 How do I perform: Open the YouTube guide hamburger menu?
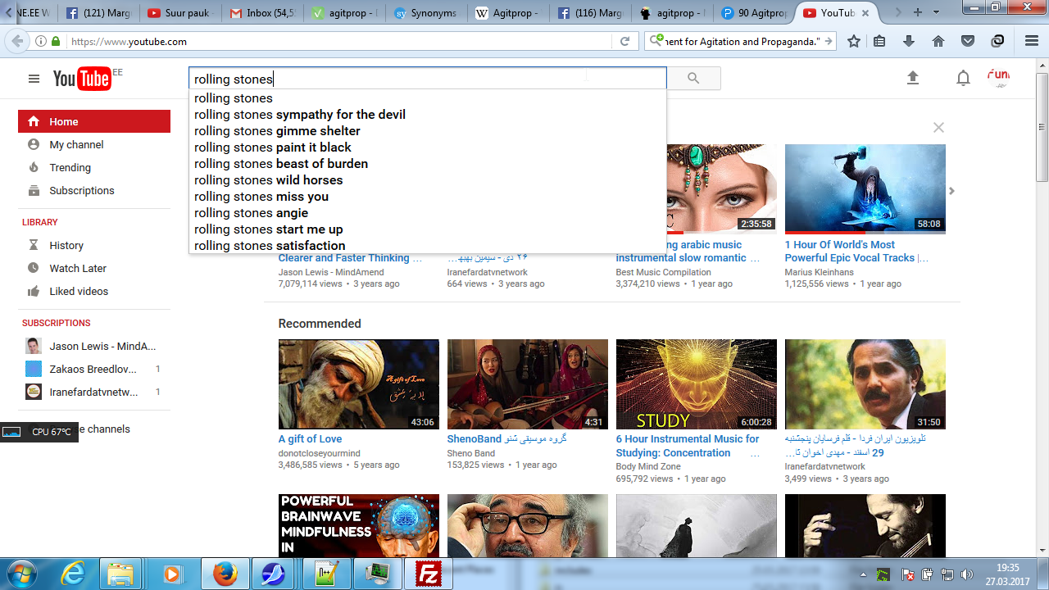(x=34, y=79)
